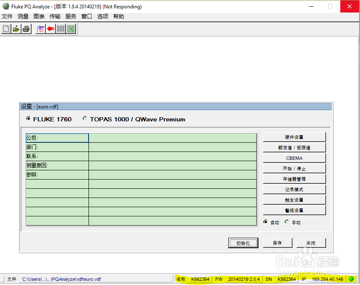Open the 选项 menu

point(103,16)
